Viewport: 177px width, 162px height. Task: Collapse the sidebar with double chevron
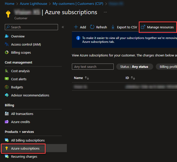[63, 27]
